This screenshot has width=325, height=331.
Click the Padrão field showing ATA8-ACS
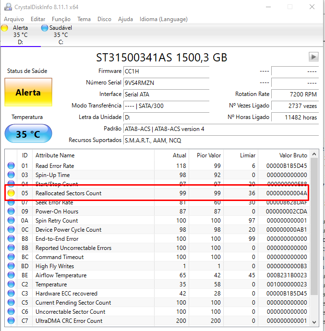tap(221, 129)
